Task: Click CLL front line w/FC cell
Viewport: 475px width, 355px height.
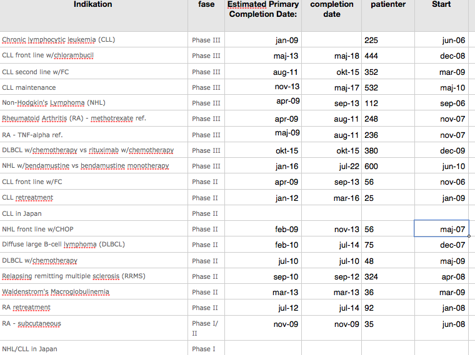Action: (94, 182)
